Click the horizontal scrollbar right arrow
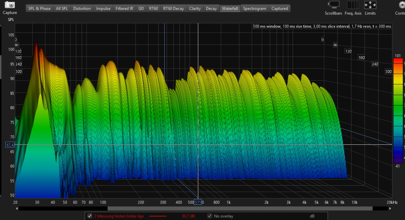Screen dimensions: 405x220 390,208
